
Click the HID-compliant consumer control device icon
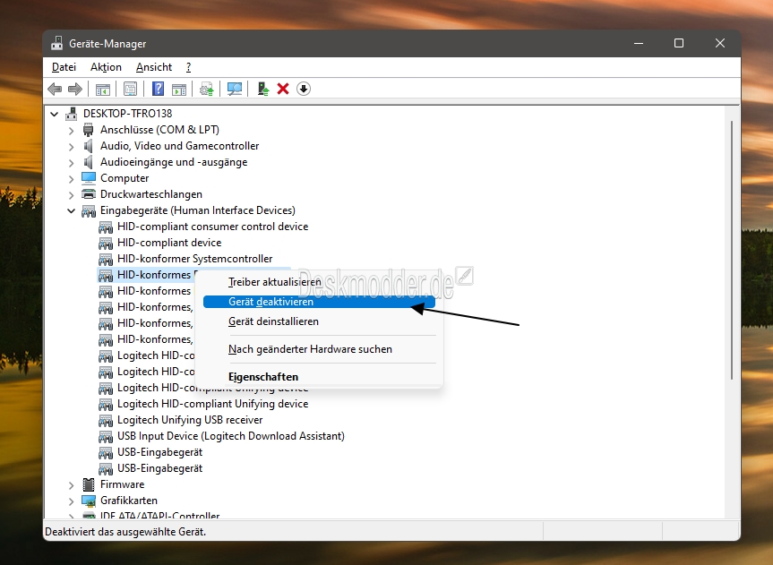pyautogui.click(x=106, y=227)
